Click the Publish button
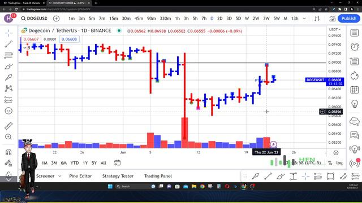This screenshot has height=203, width=362. tap(348, 19)
